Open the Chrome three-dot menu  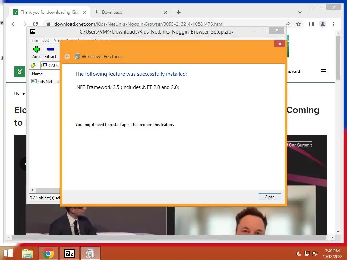point(333,24)
